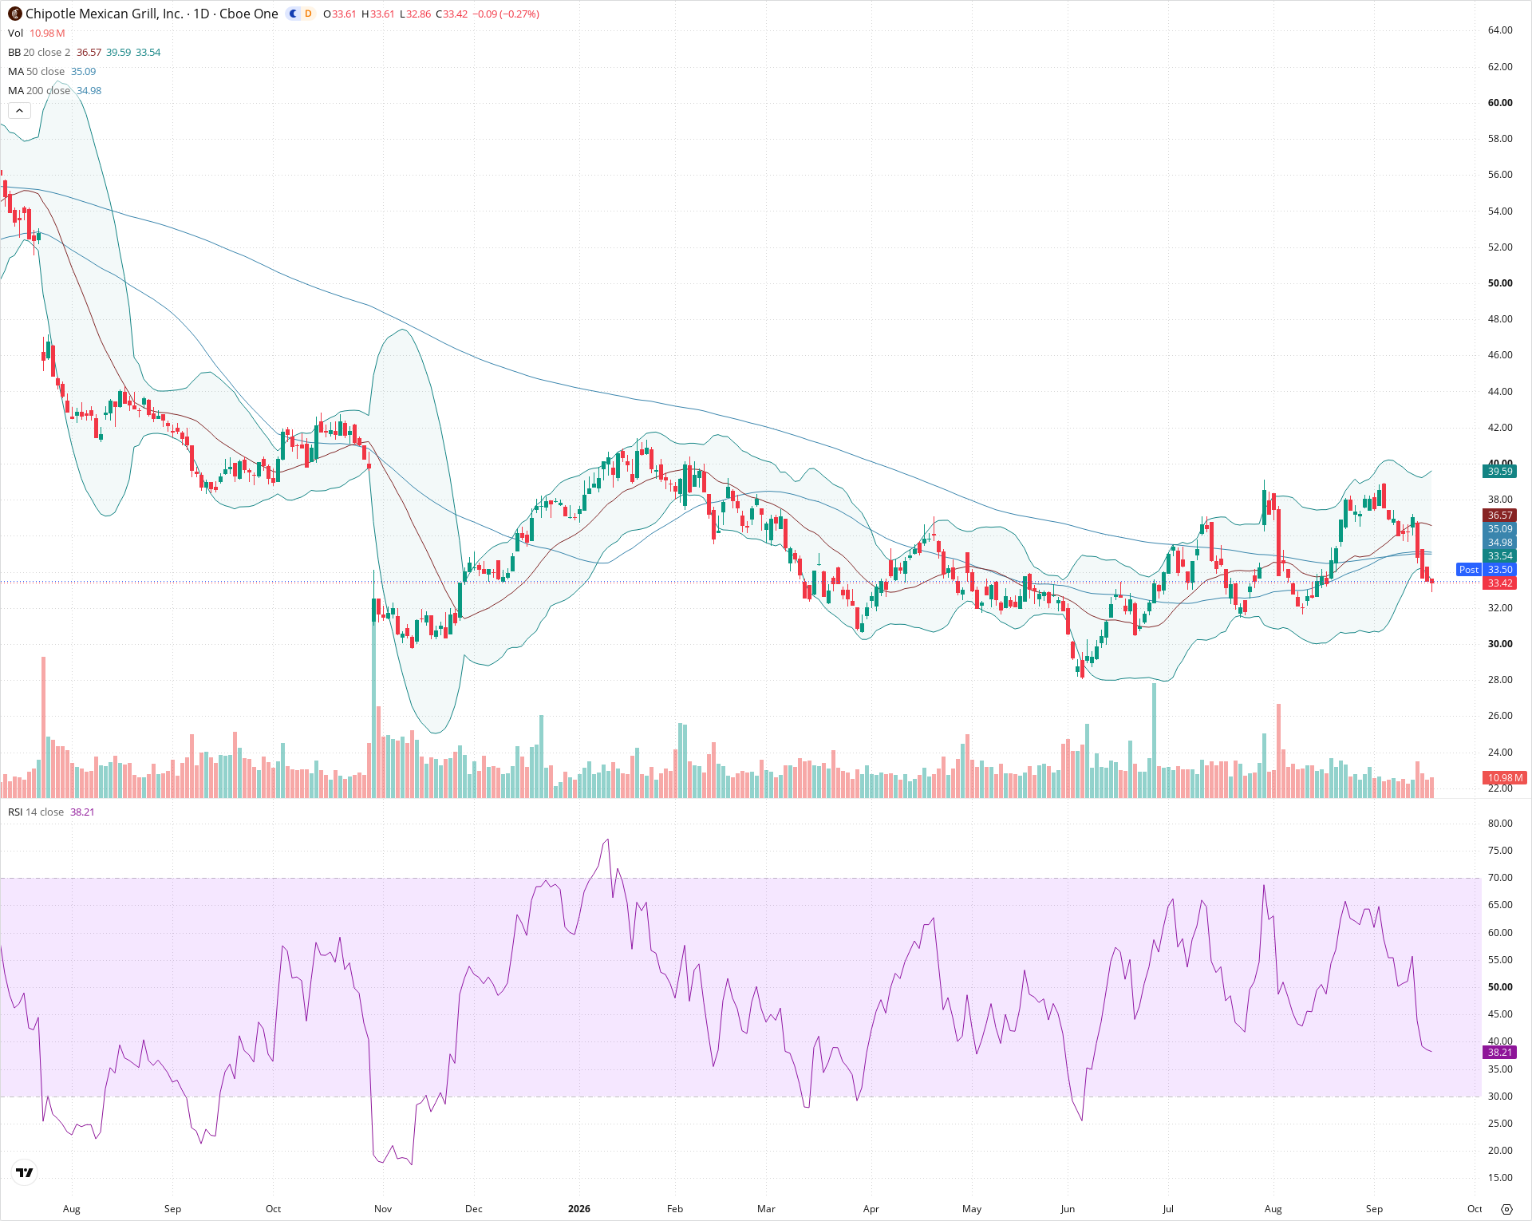This screenshot has height=1221, width=1532.
Task: Select the MA 200 close indicator legend
Action: (x=39, y=90)
